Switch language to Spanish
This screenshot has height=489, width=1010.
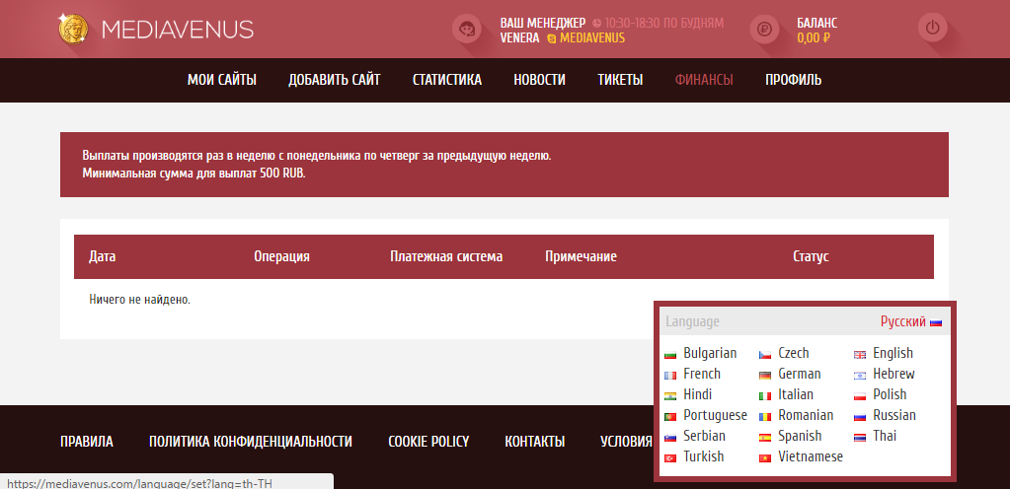click(800, 436)
